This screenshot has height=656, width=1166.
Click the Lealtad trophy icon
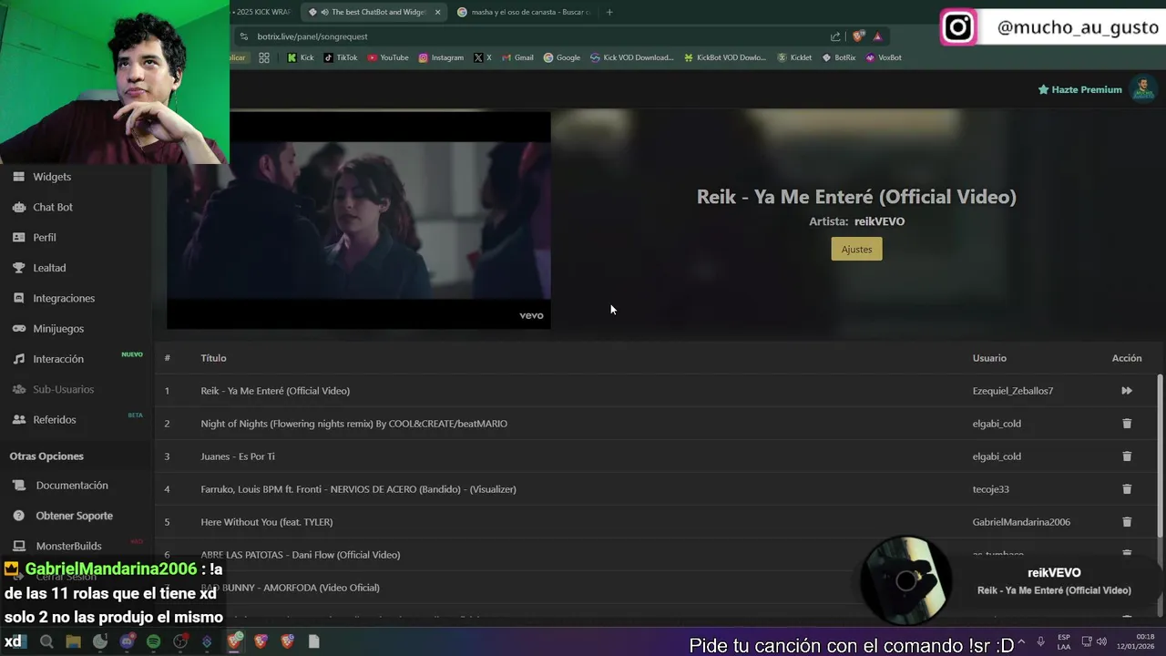click(18, 268)
